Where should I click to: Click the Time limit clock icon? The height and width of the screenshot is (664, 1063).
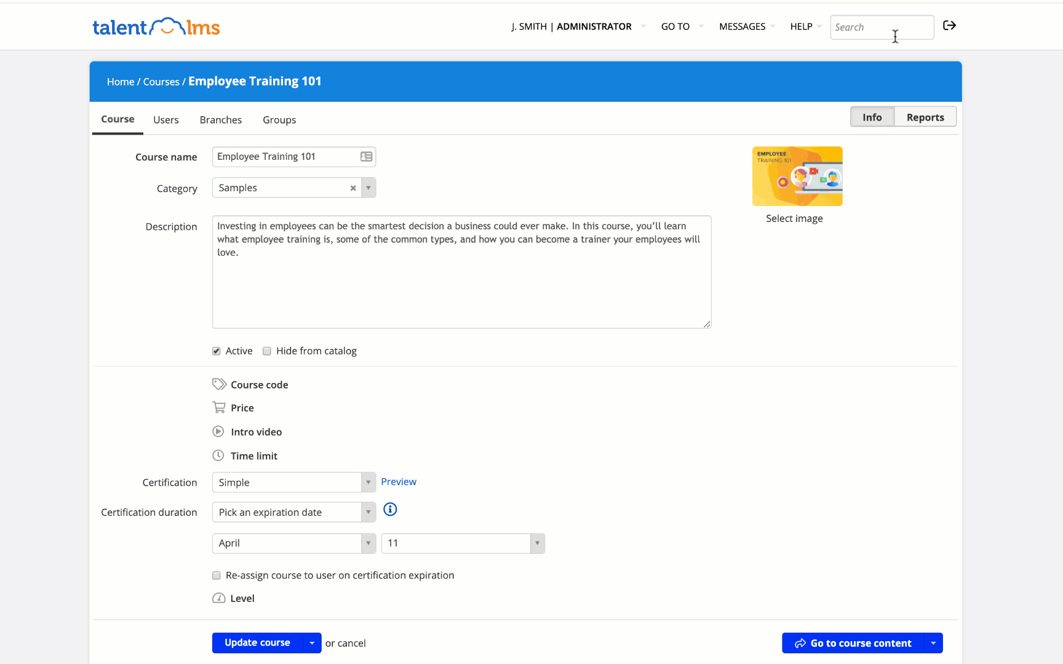218,456
